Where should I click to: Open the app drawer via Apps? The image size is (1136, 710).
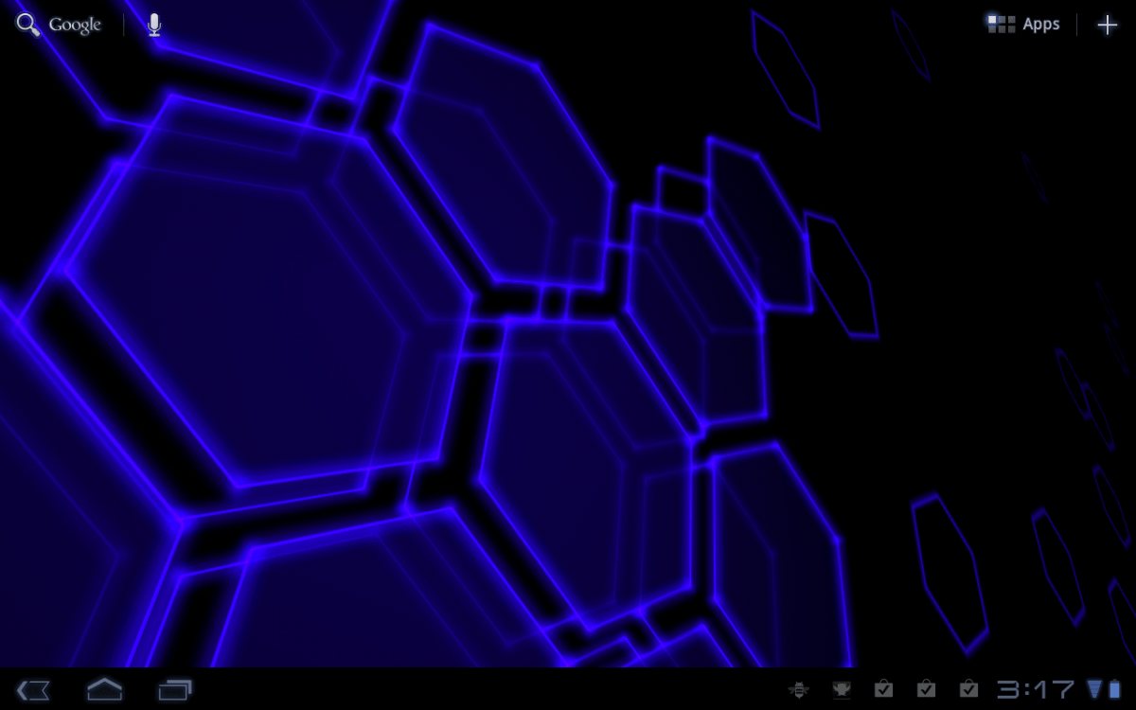click(x=1040, y=24)
